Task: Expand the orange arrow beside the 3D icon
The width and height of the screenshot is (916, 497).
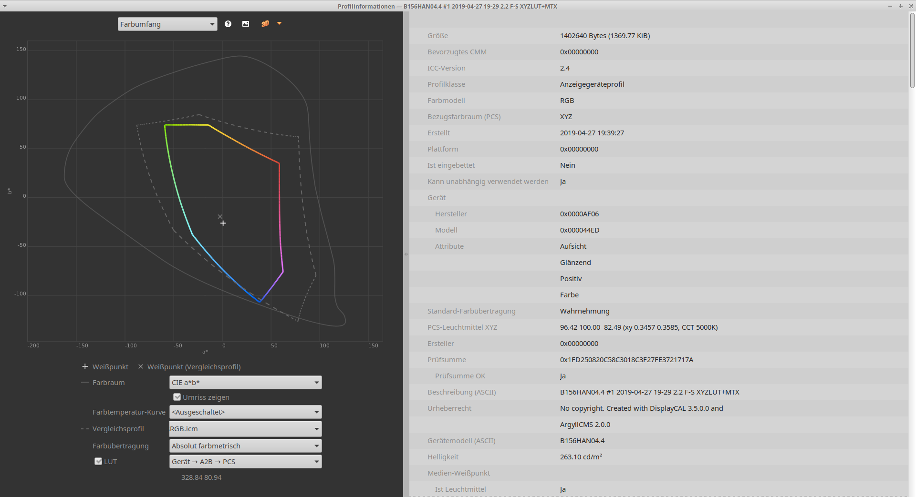Action: 280,23
